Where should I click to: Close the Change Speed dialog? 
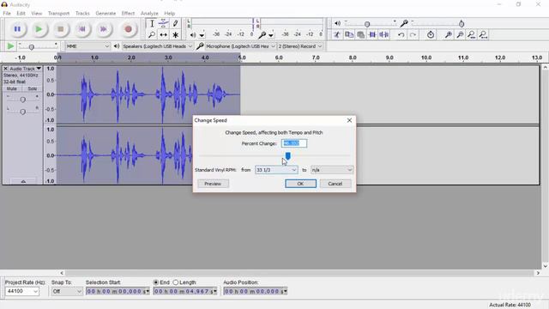[x=349, y=120]
